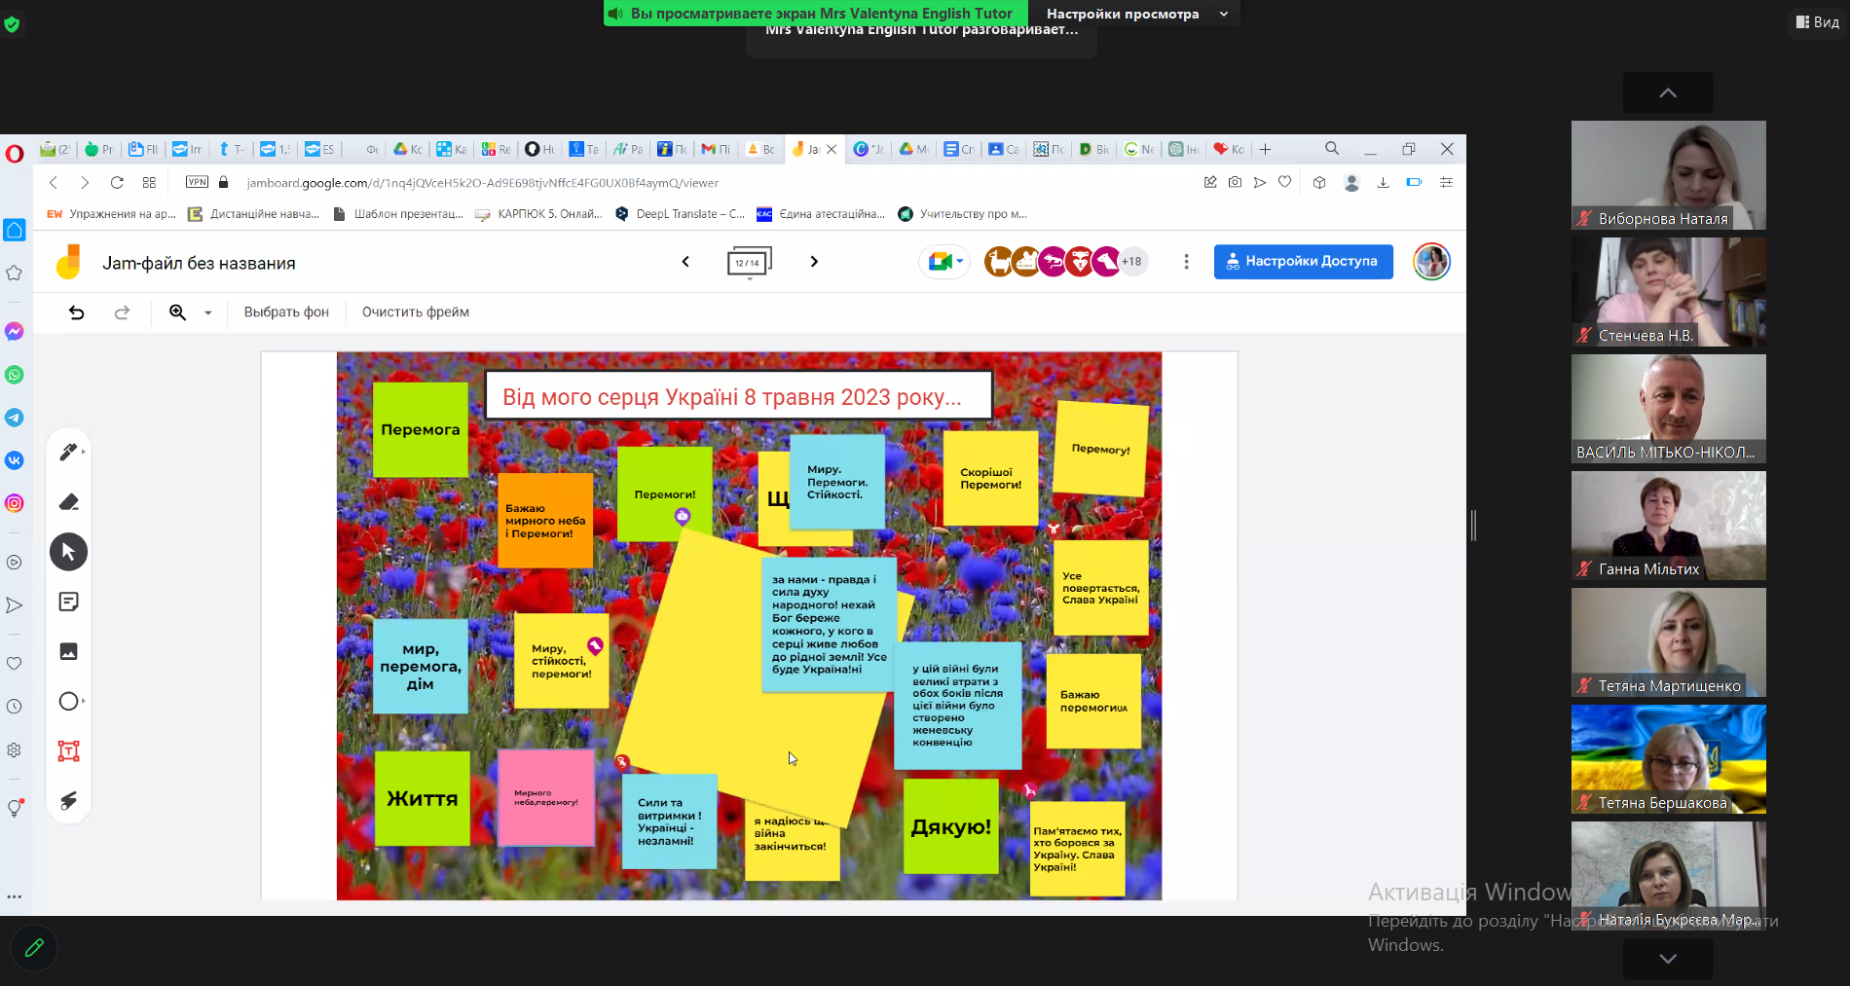
Task: Click the Настройки Доступа button
Action: [1303, 261]
